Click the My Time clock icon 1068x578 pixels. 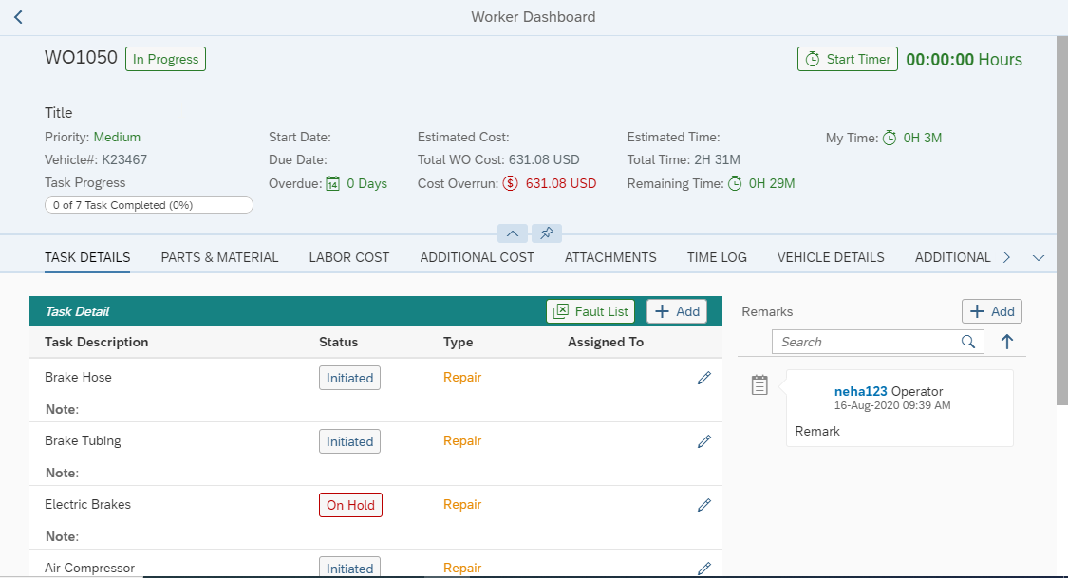[x=890, y=138]
